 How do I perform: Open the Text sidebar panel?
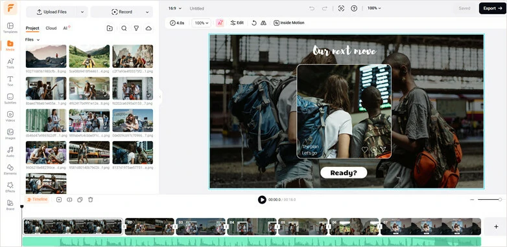pyautogui.click(x=10, y=81)
